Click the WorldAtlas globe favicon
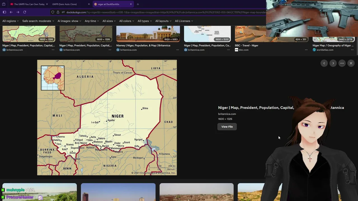The height and width of the screenshot is (201, 358). tap(314, 50)
